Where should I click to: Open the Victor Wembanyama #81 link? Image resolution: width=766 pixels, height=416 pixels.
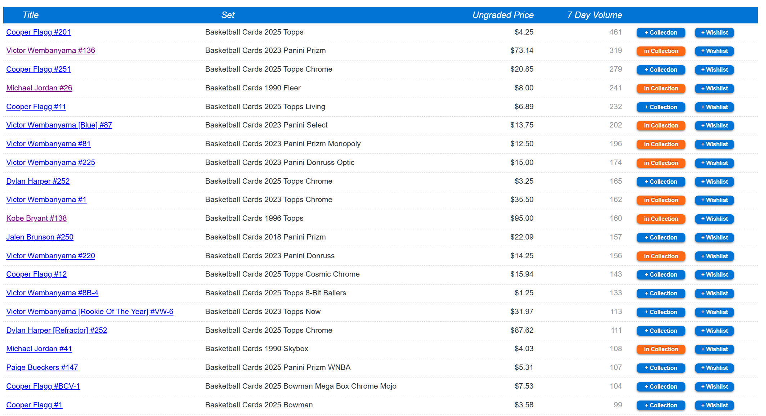(49, 144)
